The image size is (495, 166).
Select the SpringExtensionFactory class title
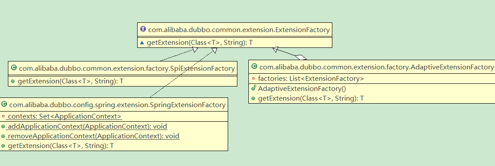117,105
